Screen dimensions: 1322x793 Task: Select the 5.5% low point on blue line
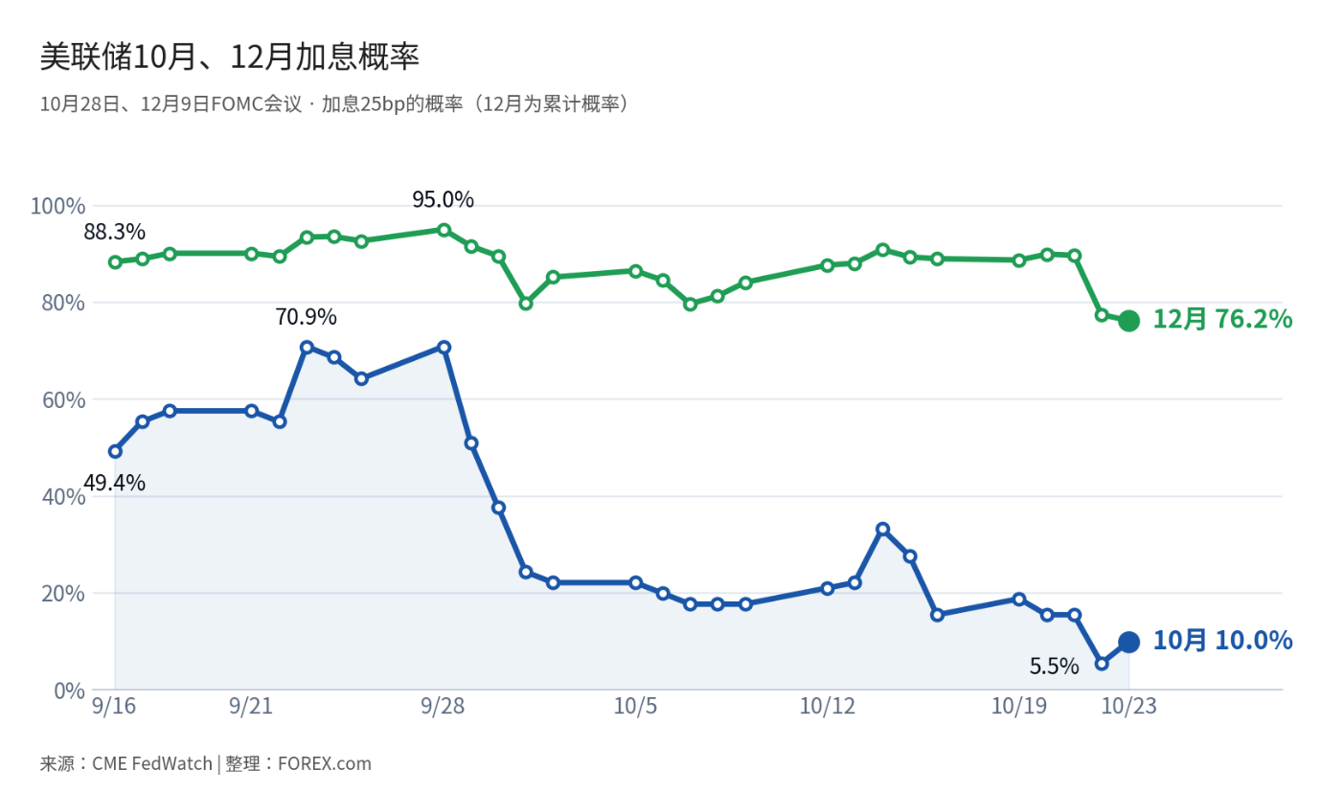tap(1102, 664)
